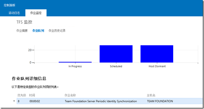Click the Host Dormant axis label

coord(157,66)
